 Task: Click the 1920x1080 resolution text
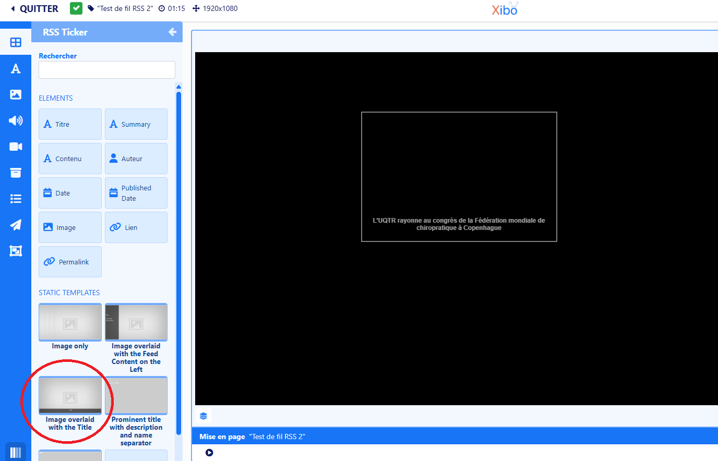click(x=220, y=8)
